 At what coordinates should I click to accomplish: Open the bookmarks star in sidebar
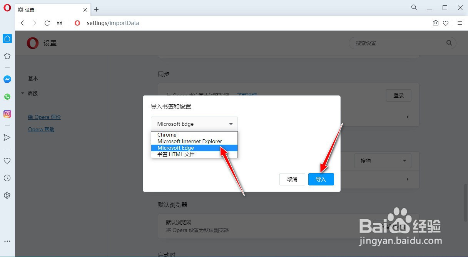pos(7,56)
